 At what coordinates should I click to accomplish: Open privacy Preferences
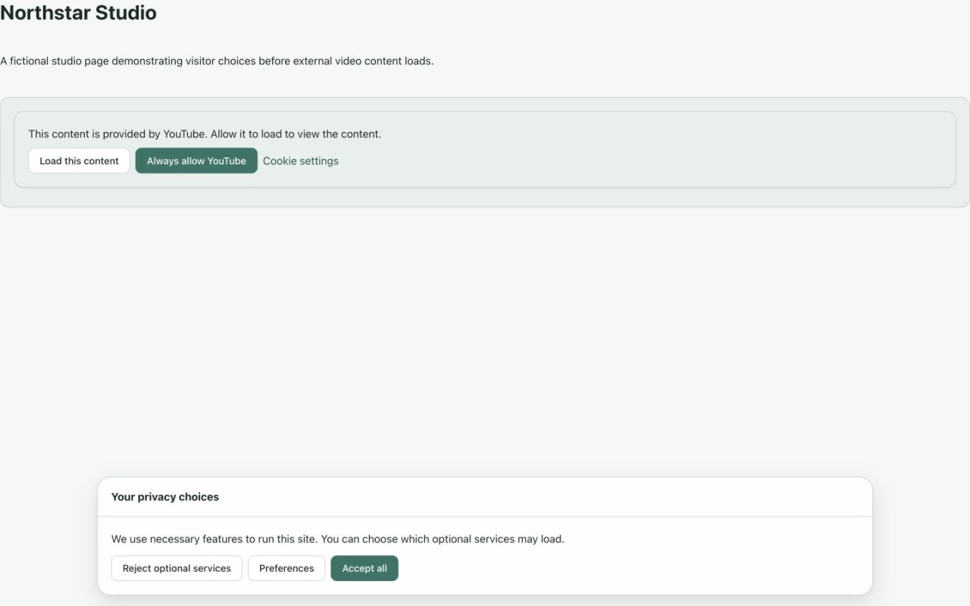(x=286, y=568)
